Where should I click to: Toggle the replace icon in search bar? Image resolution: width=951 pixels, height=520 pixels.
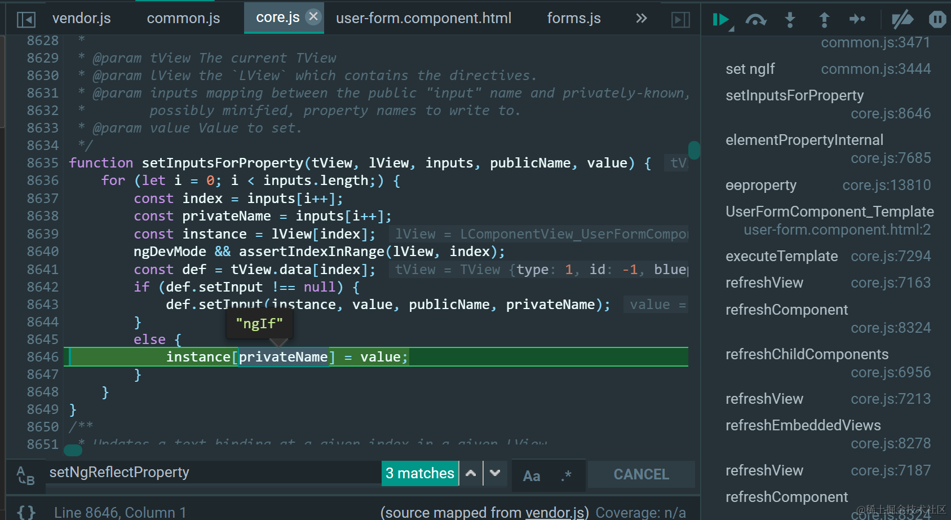25,475
